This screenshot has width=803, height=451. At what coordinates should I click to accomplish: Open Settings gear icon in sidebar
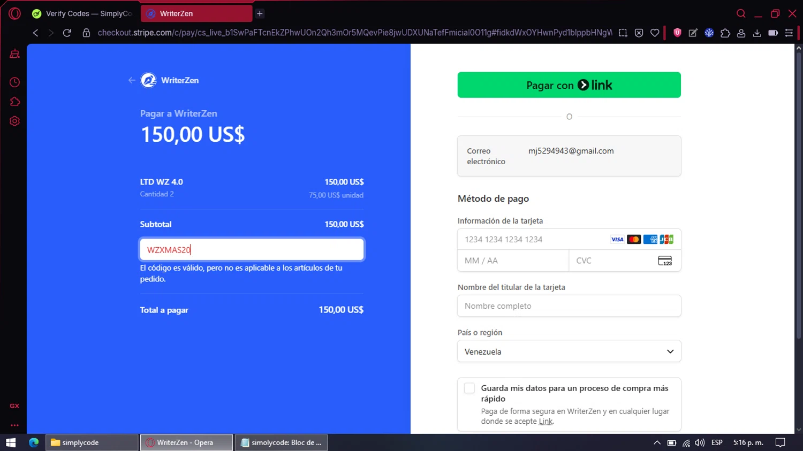14,121
